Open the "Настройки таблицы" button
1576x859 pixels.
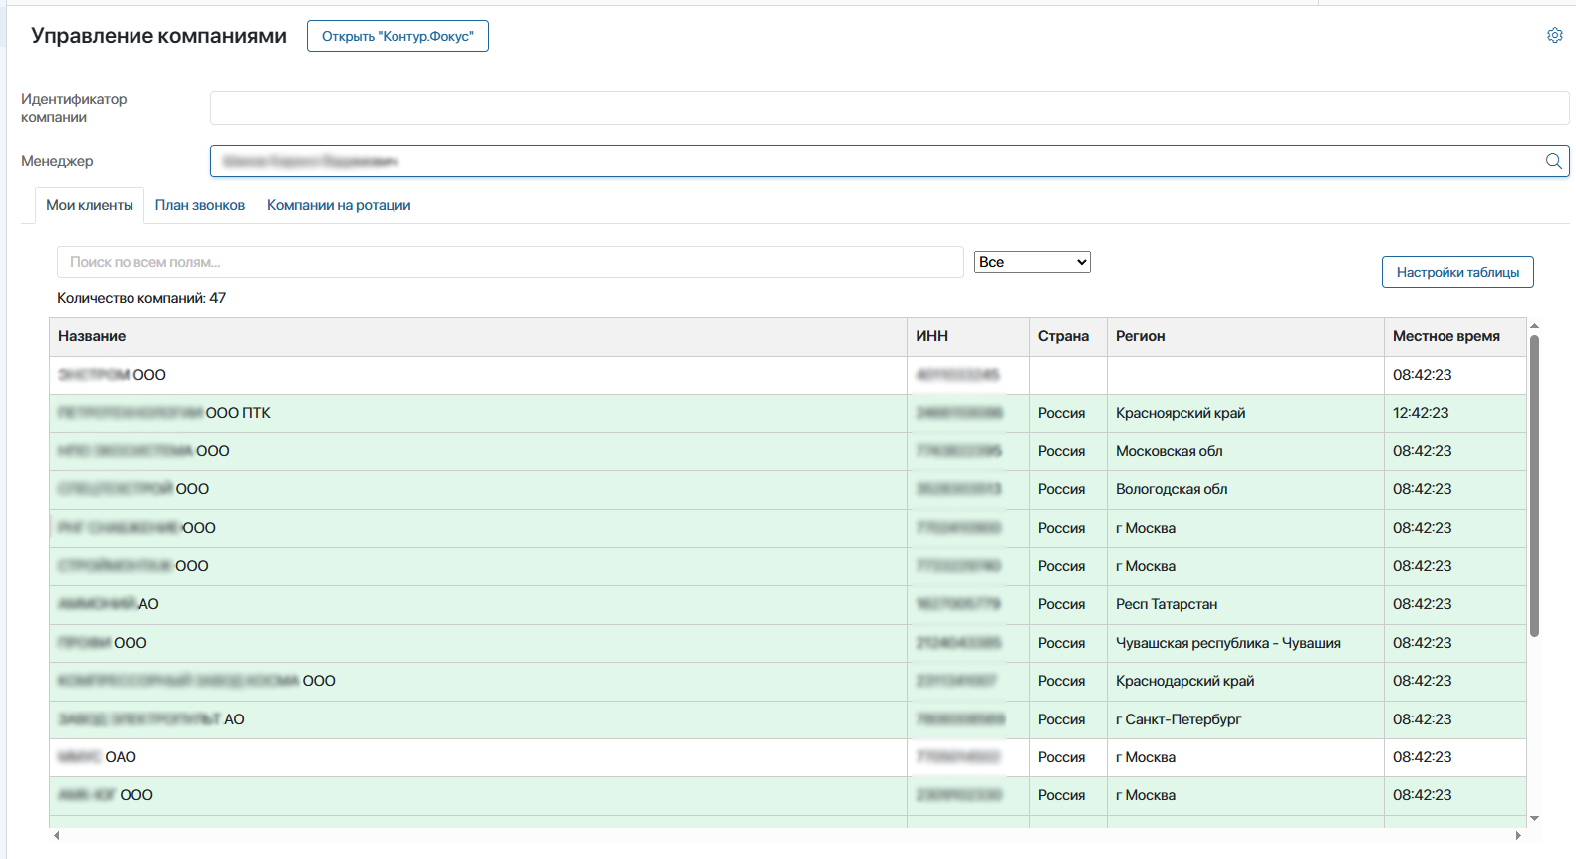pyautogui.click(x=1457, y=272)
